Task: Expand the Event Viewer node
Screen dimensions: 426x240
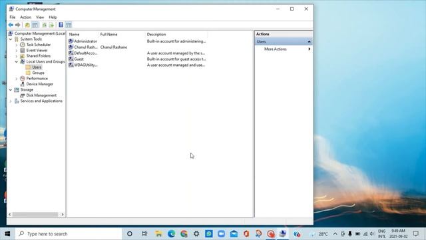Action: (17, 51)
